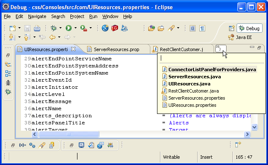Select ConnectorListPanelForProviders.java in list
The image size is (268, 165).
click(x=209, y=70)
